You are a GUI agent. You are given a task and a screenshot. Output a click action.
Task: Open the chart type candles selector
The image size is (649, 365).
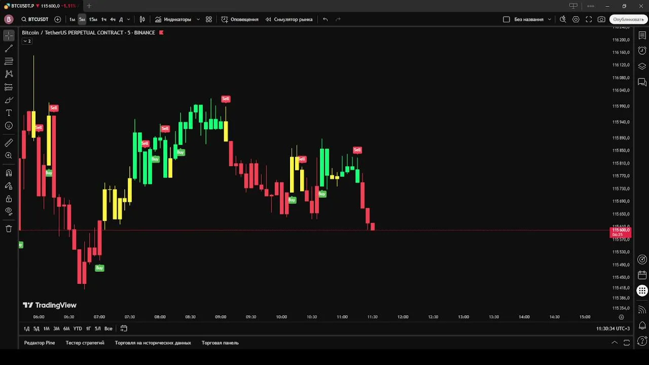tap(142, 19)
